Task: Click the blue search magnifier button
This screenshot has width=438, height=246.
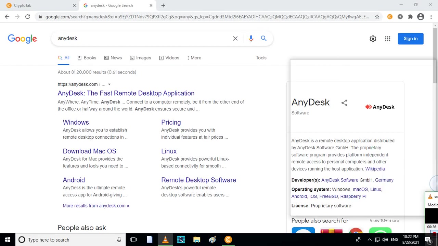Action: [263, 38]
